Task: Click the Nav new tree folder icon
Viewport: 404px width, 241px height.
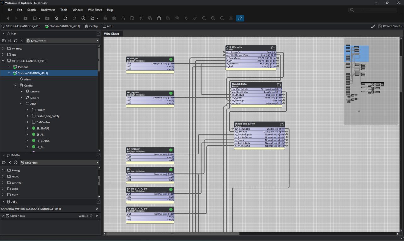Action: click(x=4, y=41)
